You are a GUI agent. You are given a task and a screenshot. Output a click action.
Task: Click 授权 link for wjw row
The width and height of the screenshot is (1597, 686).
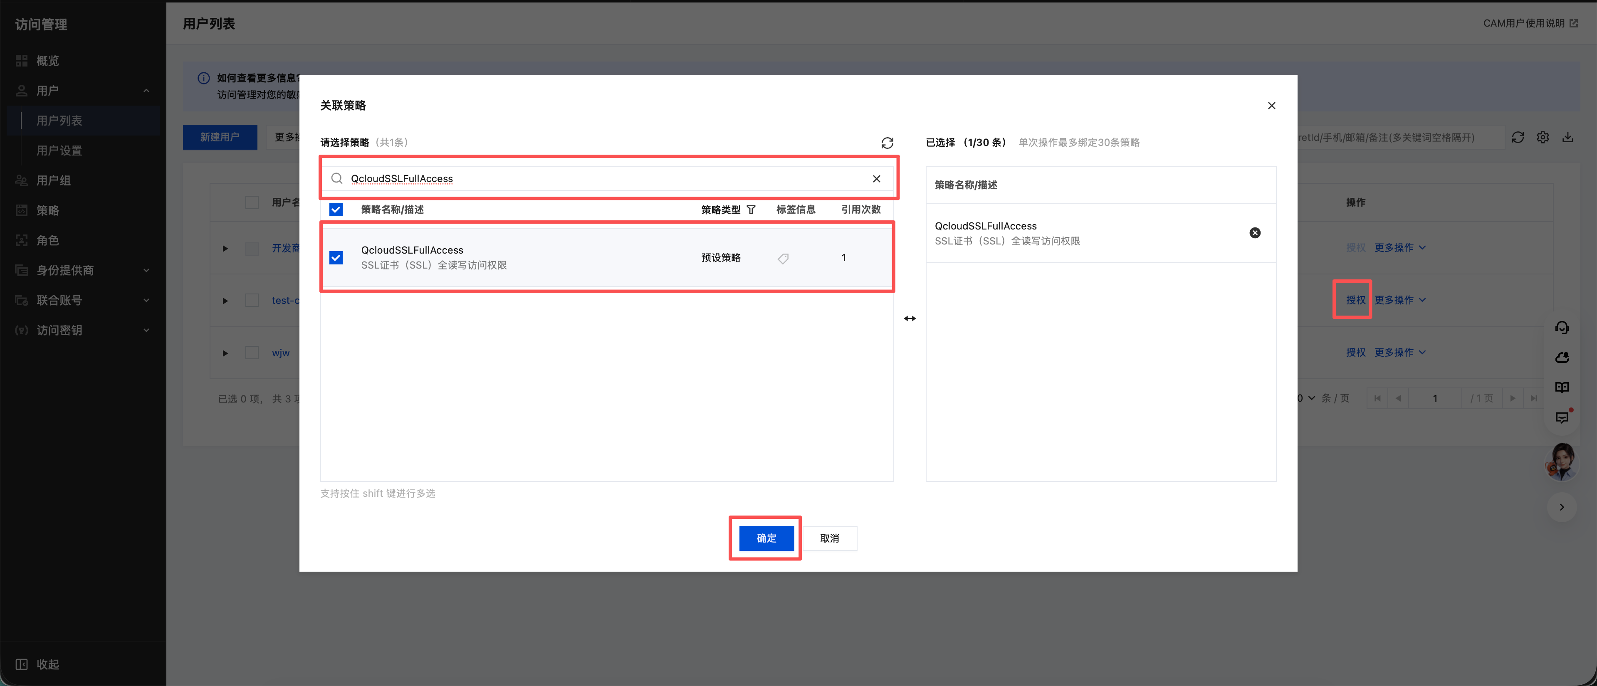click(x=1355, y=353)
